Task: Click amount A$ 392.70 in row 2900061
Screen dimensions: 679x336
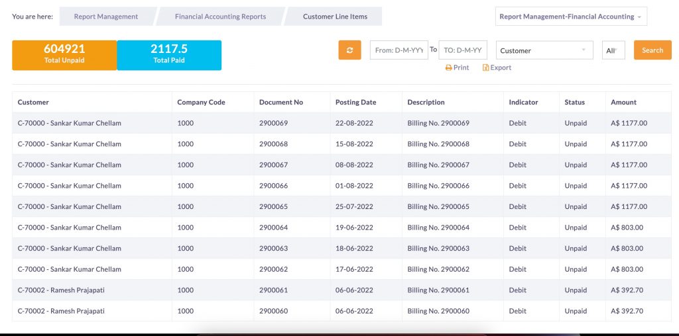Action: pos(627,290)
